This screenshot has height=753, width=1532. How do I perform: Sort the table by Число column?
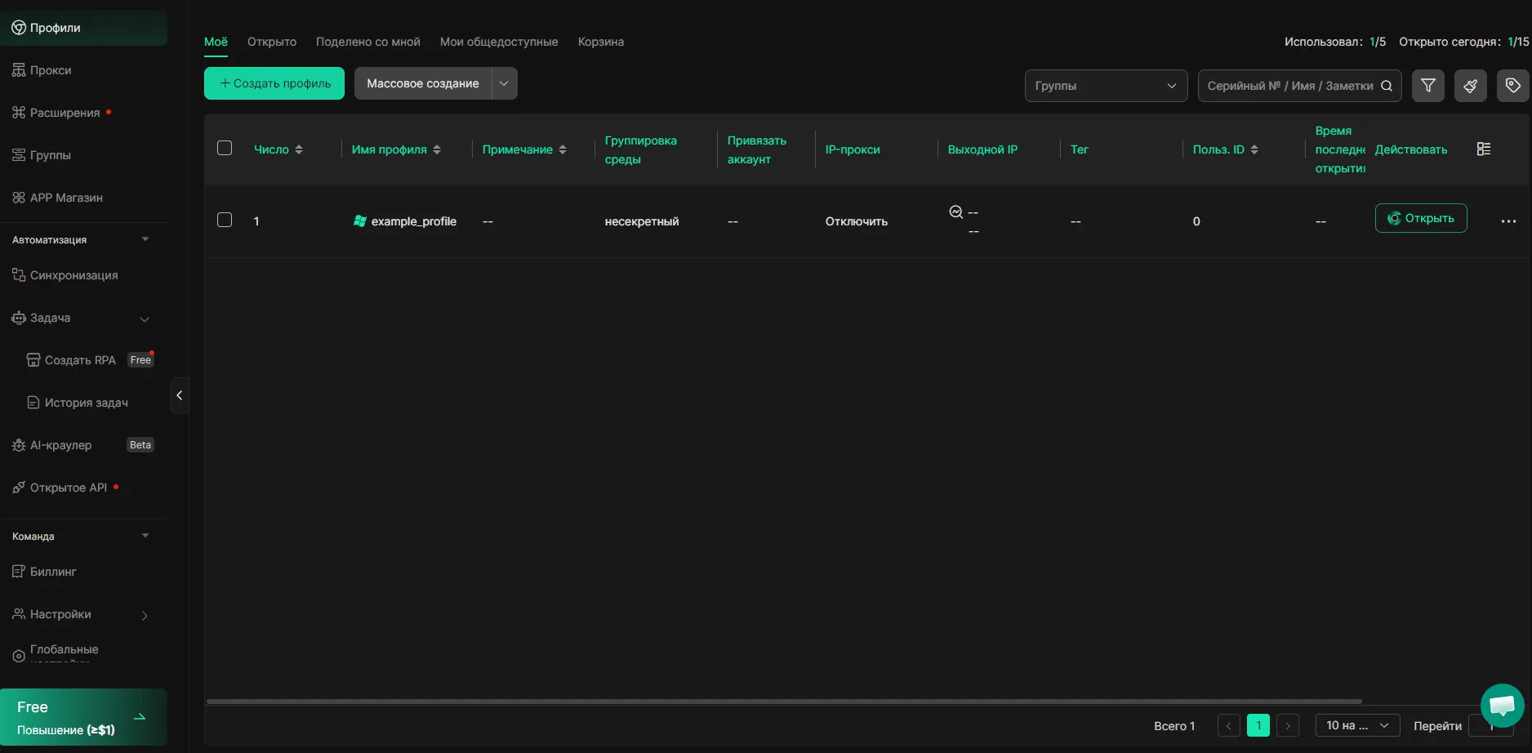tap(278, 149)
